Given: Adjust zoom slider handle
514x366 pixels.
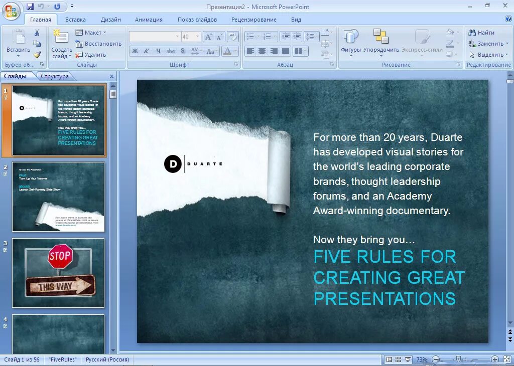Looking at the screenshot, I should [459, 359].
